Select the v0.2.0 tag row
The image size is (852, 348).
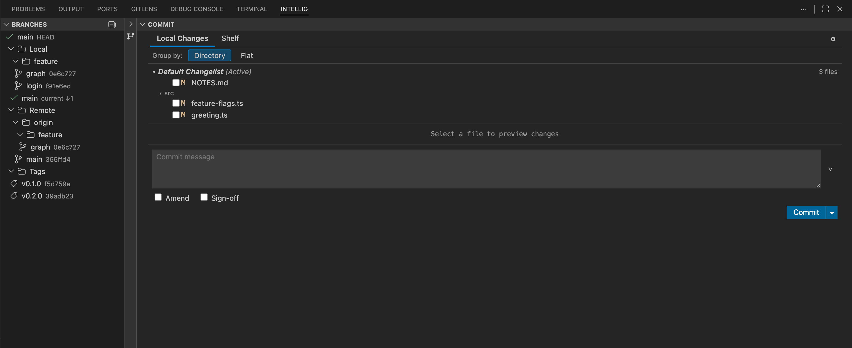[x=62, y=196]
